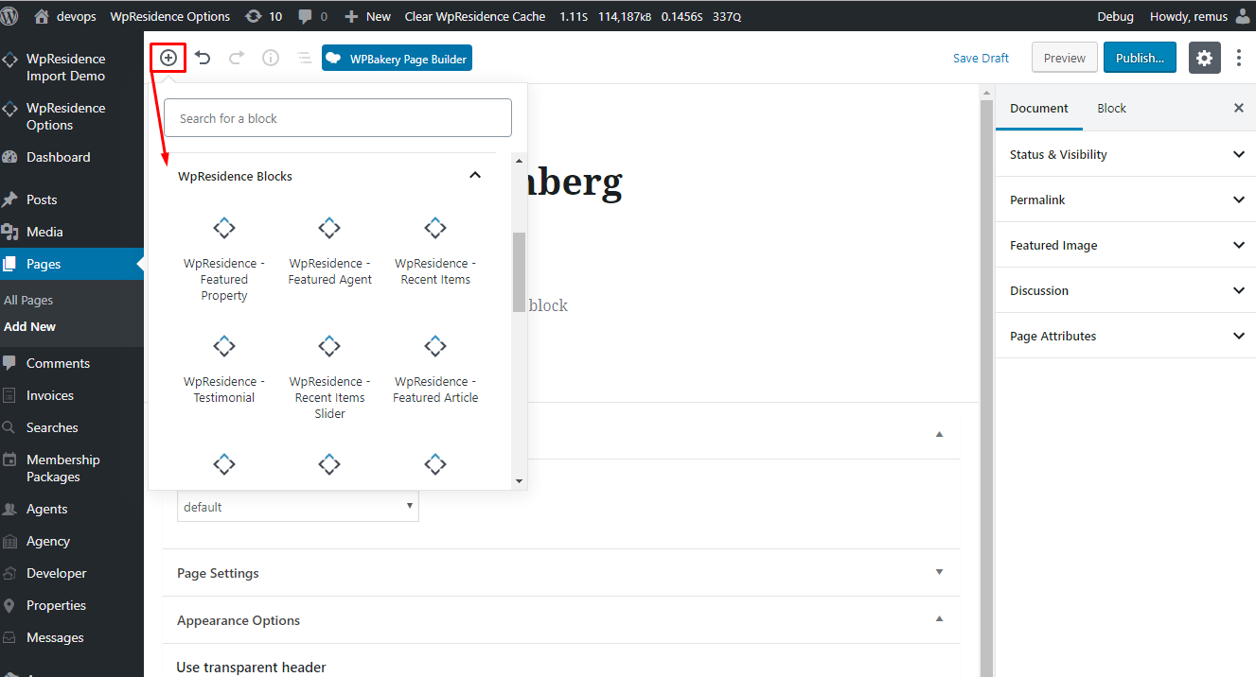Open editor Settings gear icon
Viewport: 1256px width, 677px height.
(x=1204, y=58)
